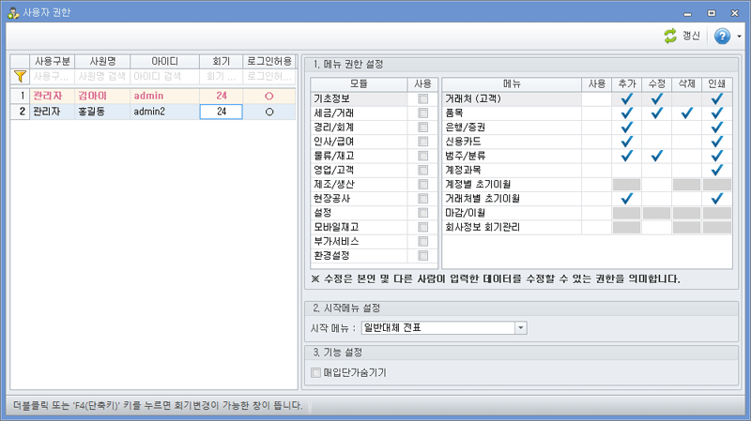Click the 로그인허용 filter field
751x421 pixels.
point(269,76)
